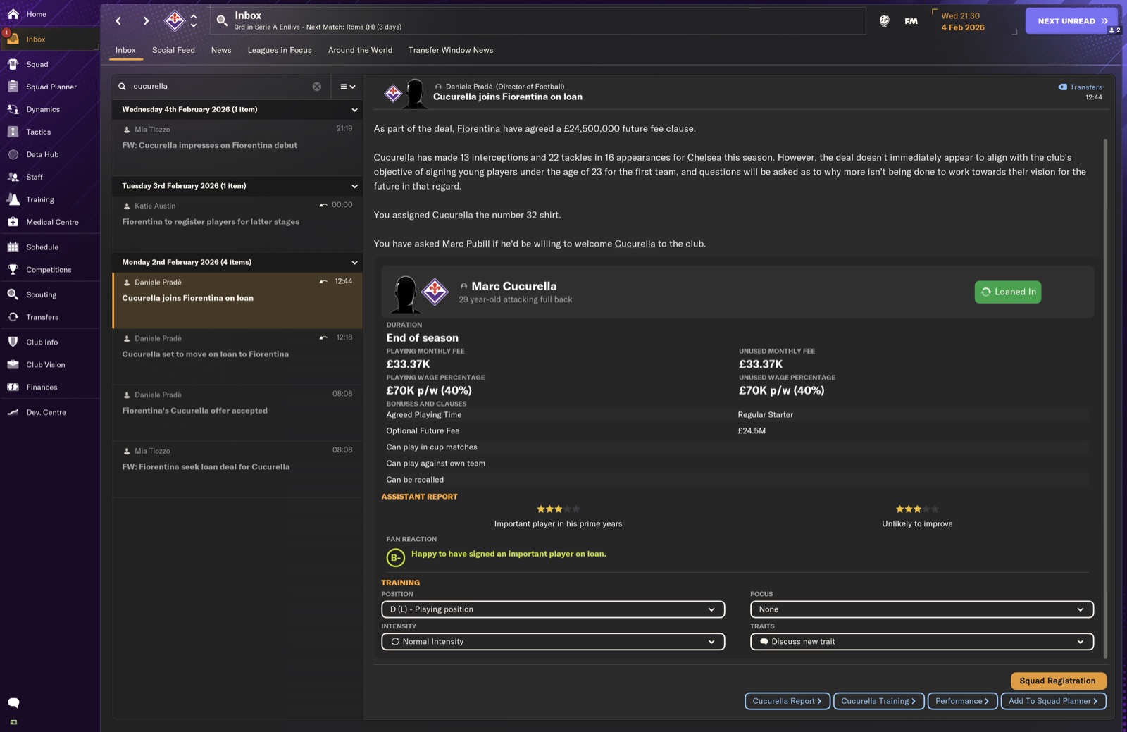Open the training Focus dropdown
This screenshot has width=1127, height=732.
922,609
